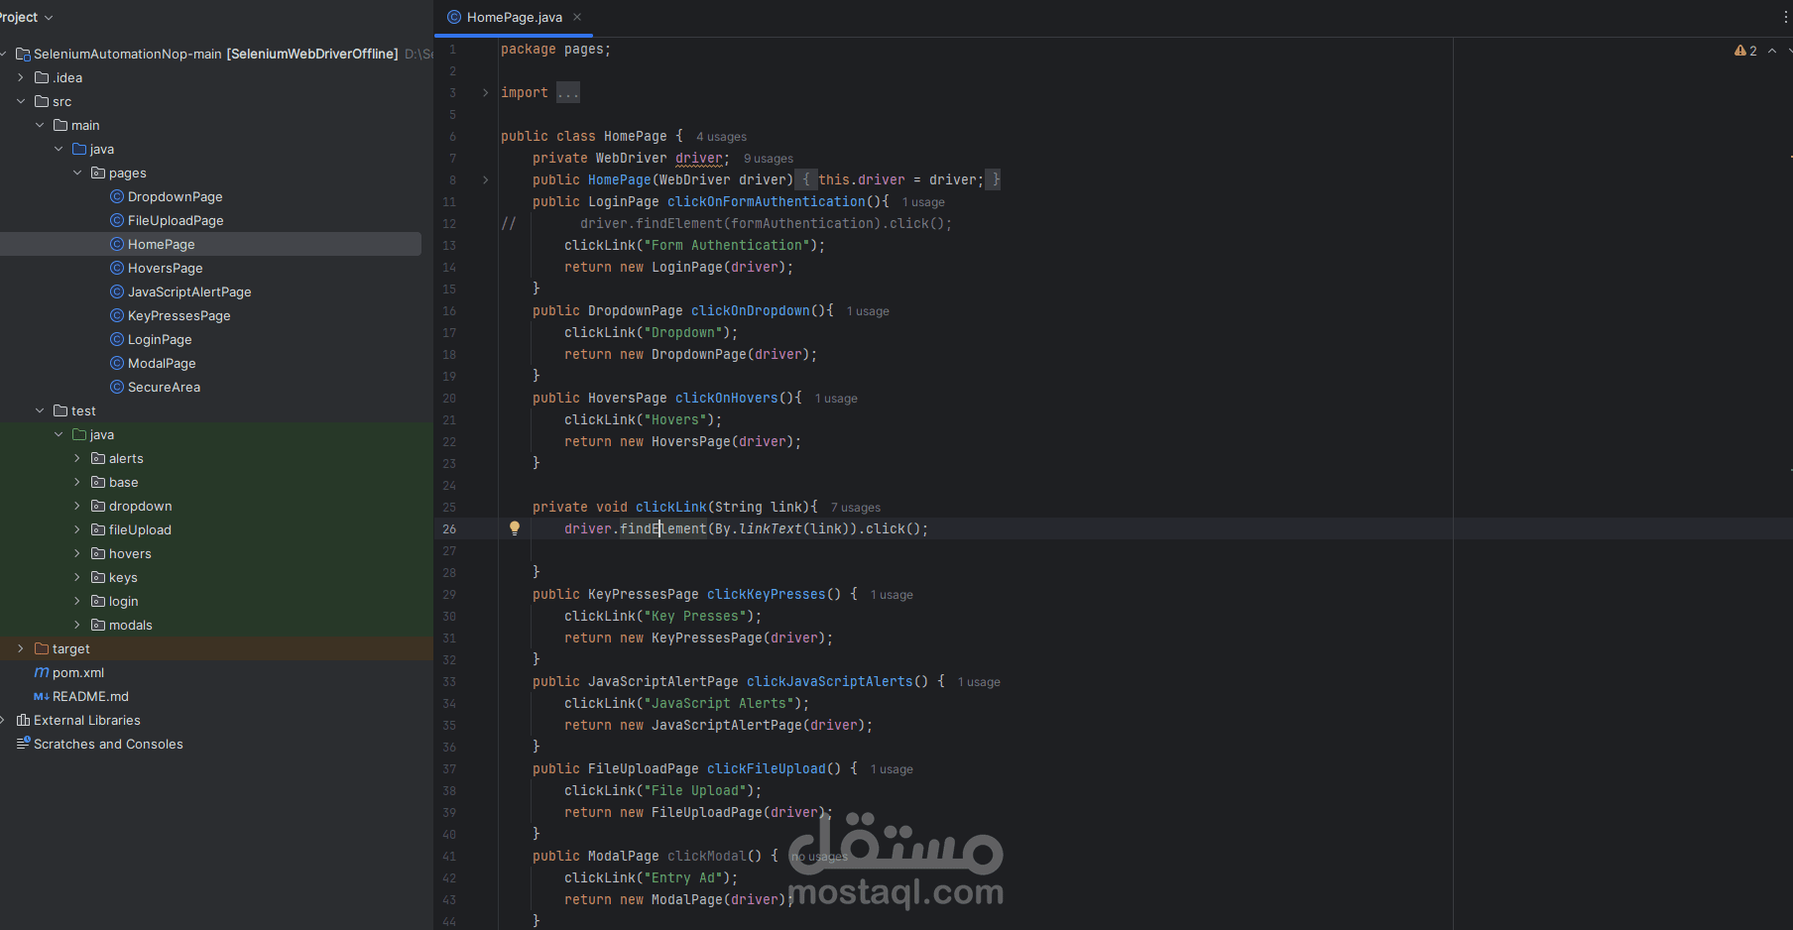Select README.md in the project tree

(90, 696)
